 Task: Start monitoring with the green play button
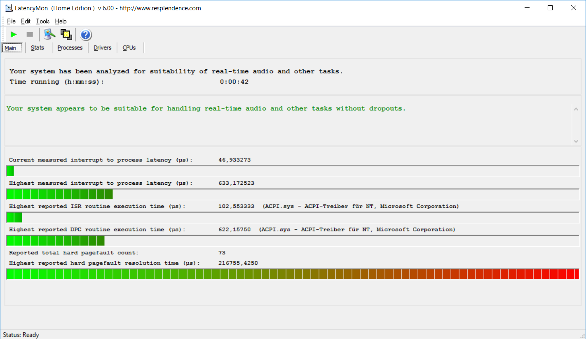(14, 35)
